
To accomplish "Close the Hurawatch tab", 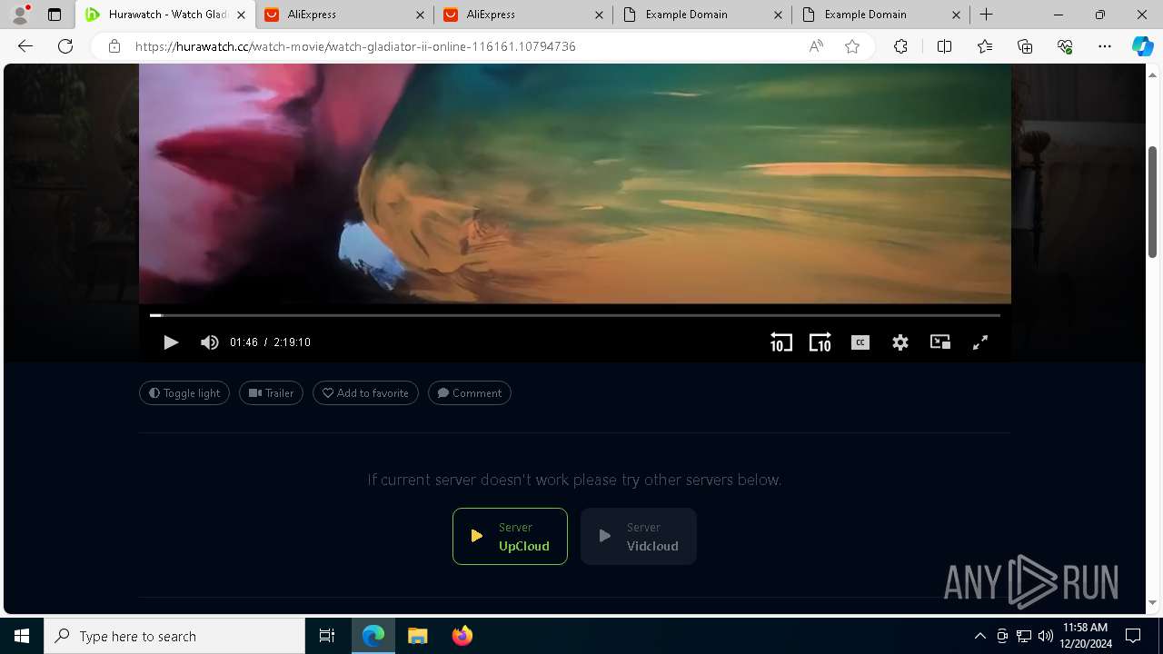I will click(241, 15).
